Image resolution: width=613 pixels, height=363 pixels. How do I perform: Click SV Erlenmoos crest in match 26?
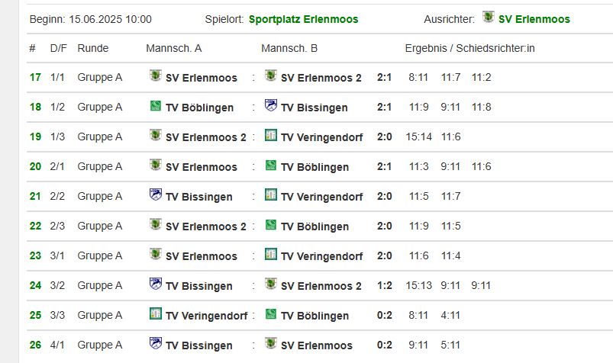[x=271, y=344]
